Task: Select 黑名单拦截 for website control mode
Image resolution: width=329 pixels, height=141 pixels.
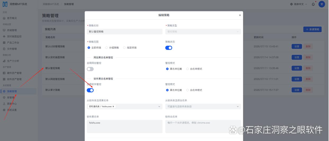Action: [x=174, y=69]
